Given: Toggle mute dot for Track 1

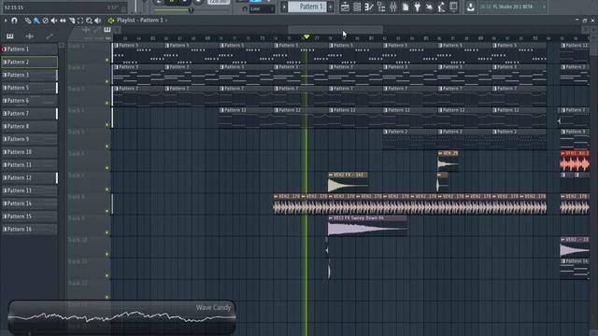Looking at the screenshot, I should coord(107,60).
